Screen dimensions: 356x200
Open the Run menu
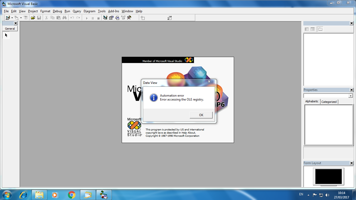(x=67, y=11)
